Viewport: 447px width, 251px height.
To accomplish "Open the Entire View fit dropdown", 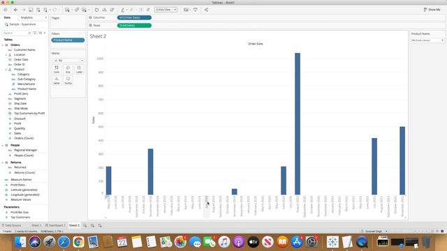I will pos(166,10).
